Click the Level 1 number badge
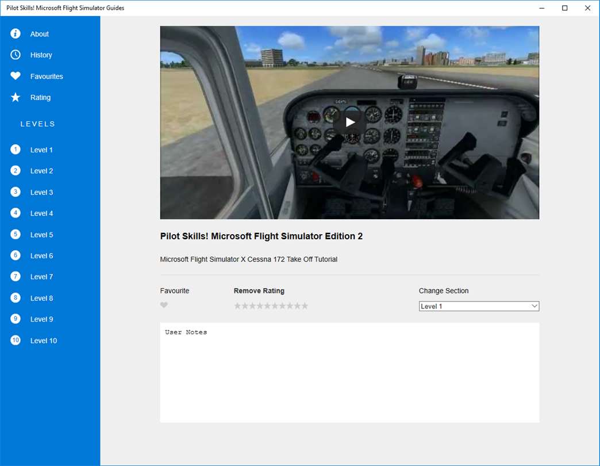This screenshot has height=466, width=600. 16,150
